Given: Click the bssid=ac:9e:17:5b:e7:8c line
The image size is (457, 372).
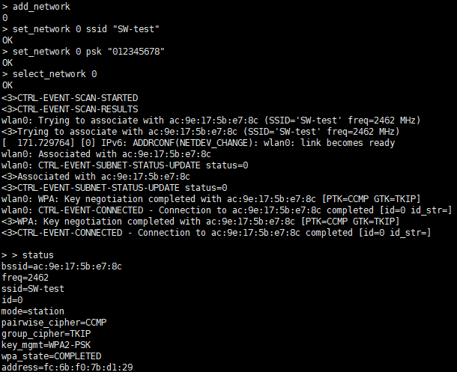Looking at the screenshot, I should click(61, 266).
